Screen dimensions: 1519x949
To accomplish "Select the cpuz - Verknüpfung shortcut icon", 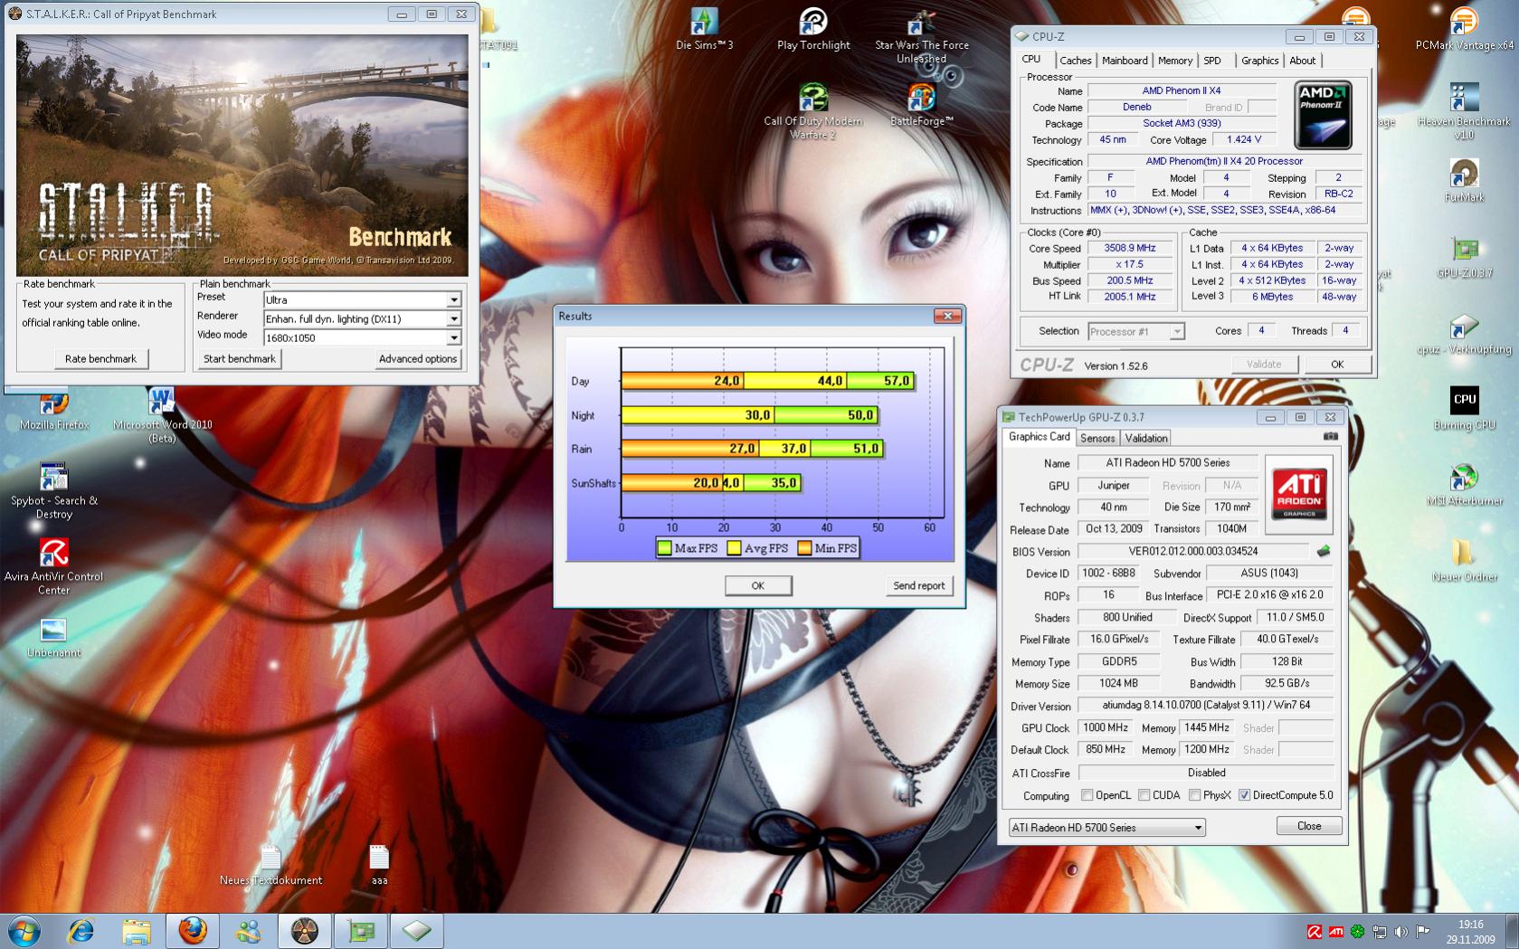I will [1464, 333].
